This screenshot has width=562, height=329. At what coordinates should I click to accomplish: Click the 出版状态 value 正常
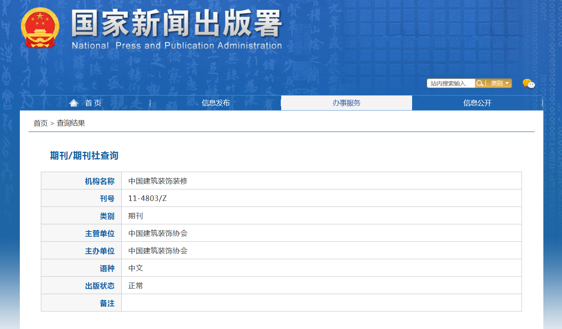(x=136, y=286)
